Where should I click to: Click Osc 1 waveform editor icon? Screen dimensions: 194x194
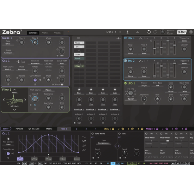tap(18, 61)
